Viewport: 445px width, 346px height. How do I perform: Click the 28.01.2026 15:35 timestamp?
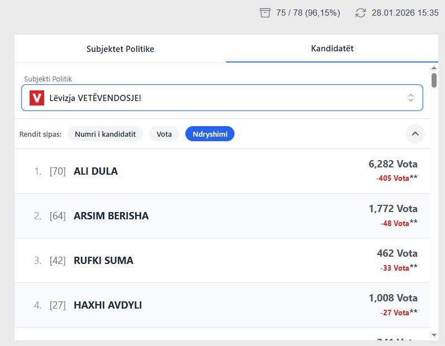[x=405, y=13]
